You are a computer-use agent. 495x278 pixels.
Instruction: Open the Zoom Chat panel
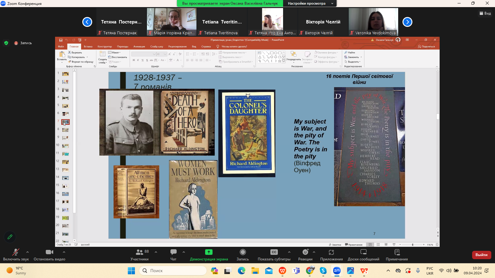pos(174,252)
